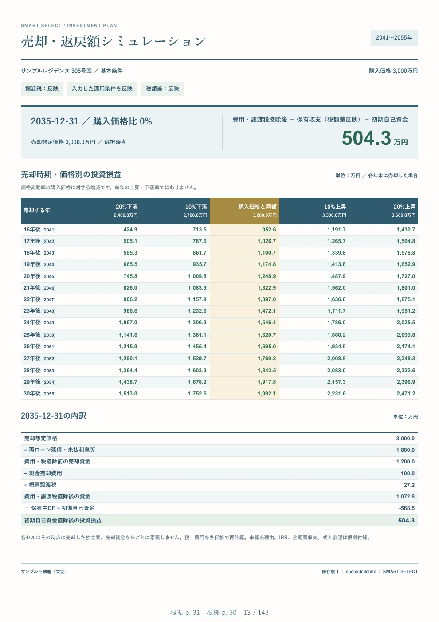Open the 根拠 p. 30 link
The width and height of the screenshot is (439, 622).
coord(222,612)
